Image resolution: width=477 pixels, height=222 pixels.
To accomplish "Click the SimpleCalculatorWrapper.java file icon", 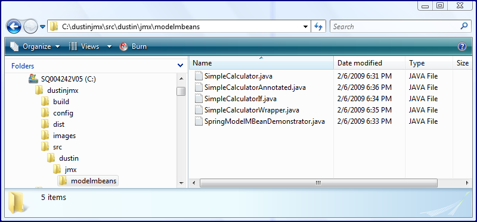I will coord(199,110).
